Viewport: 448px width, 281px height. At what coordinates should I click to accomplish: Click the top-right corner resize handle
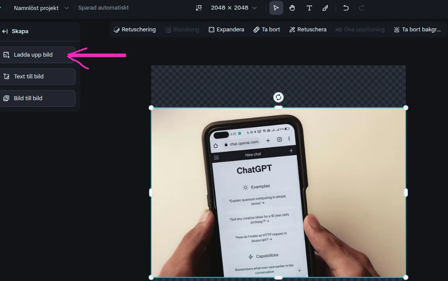pyautogui.click(x=405, y=108)
